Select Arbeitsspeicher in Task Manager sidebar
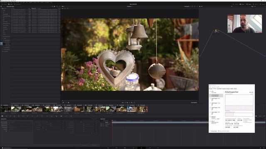Screen dimensions: 266x149 216,96
